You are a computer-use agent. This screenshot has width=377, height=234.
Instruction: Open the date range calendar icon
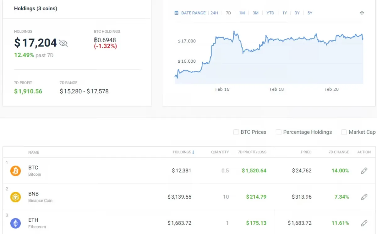(177, 13)
